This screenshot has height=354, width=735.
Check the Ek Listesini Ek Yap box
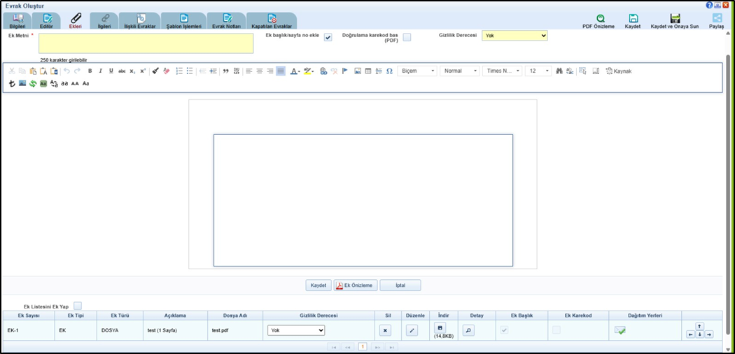tap(78, 306)
